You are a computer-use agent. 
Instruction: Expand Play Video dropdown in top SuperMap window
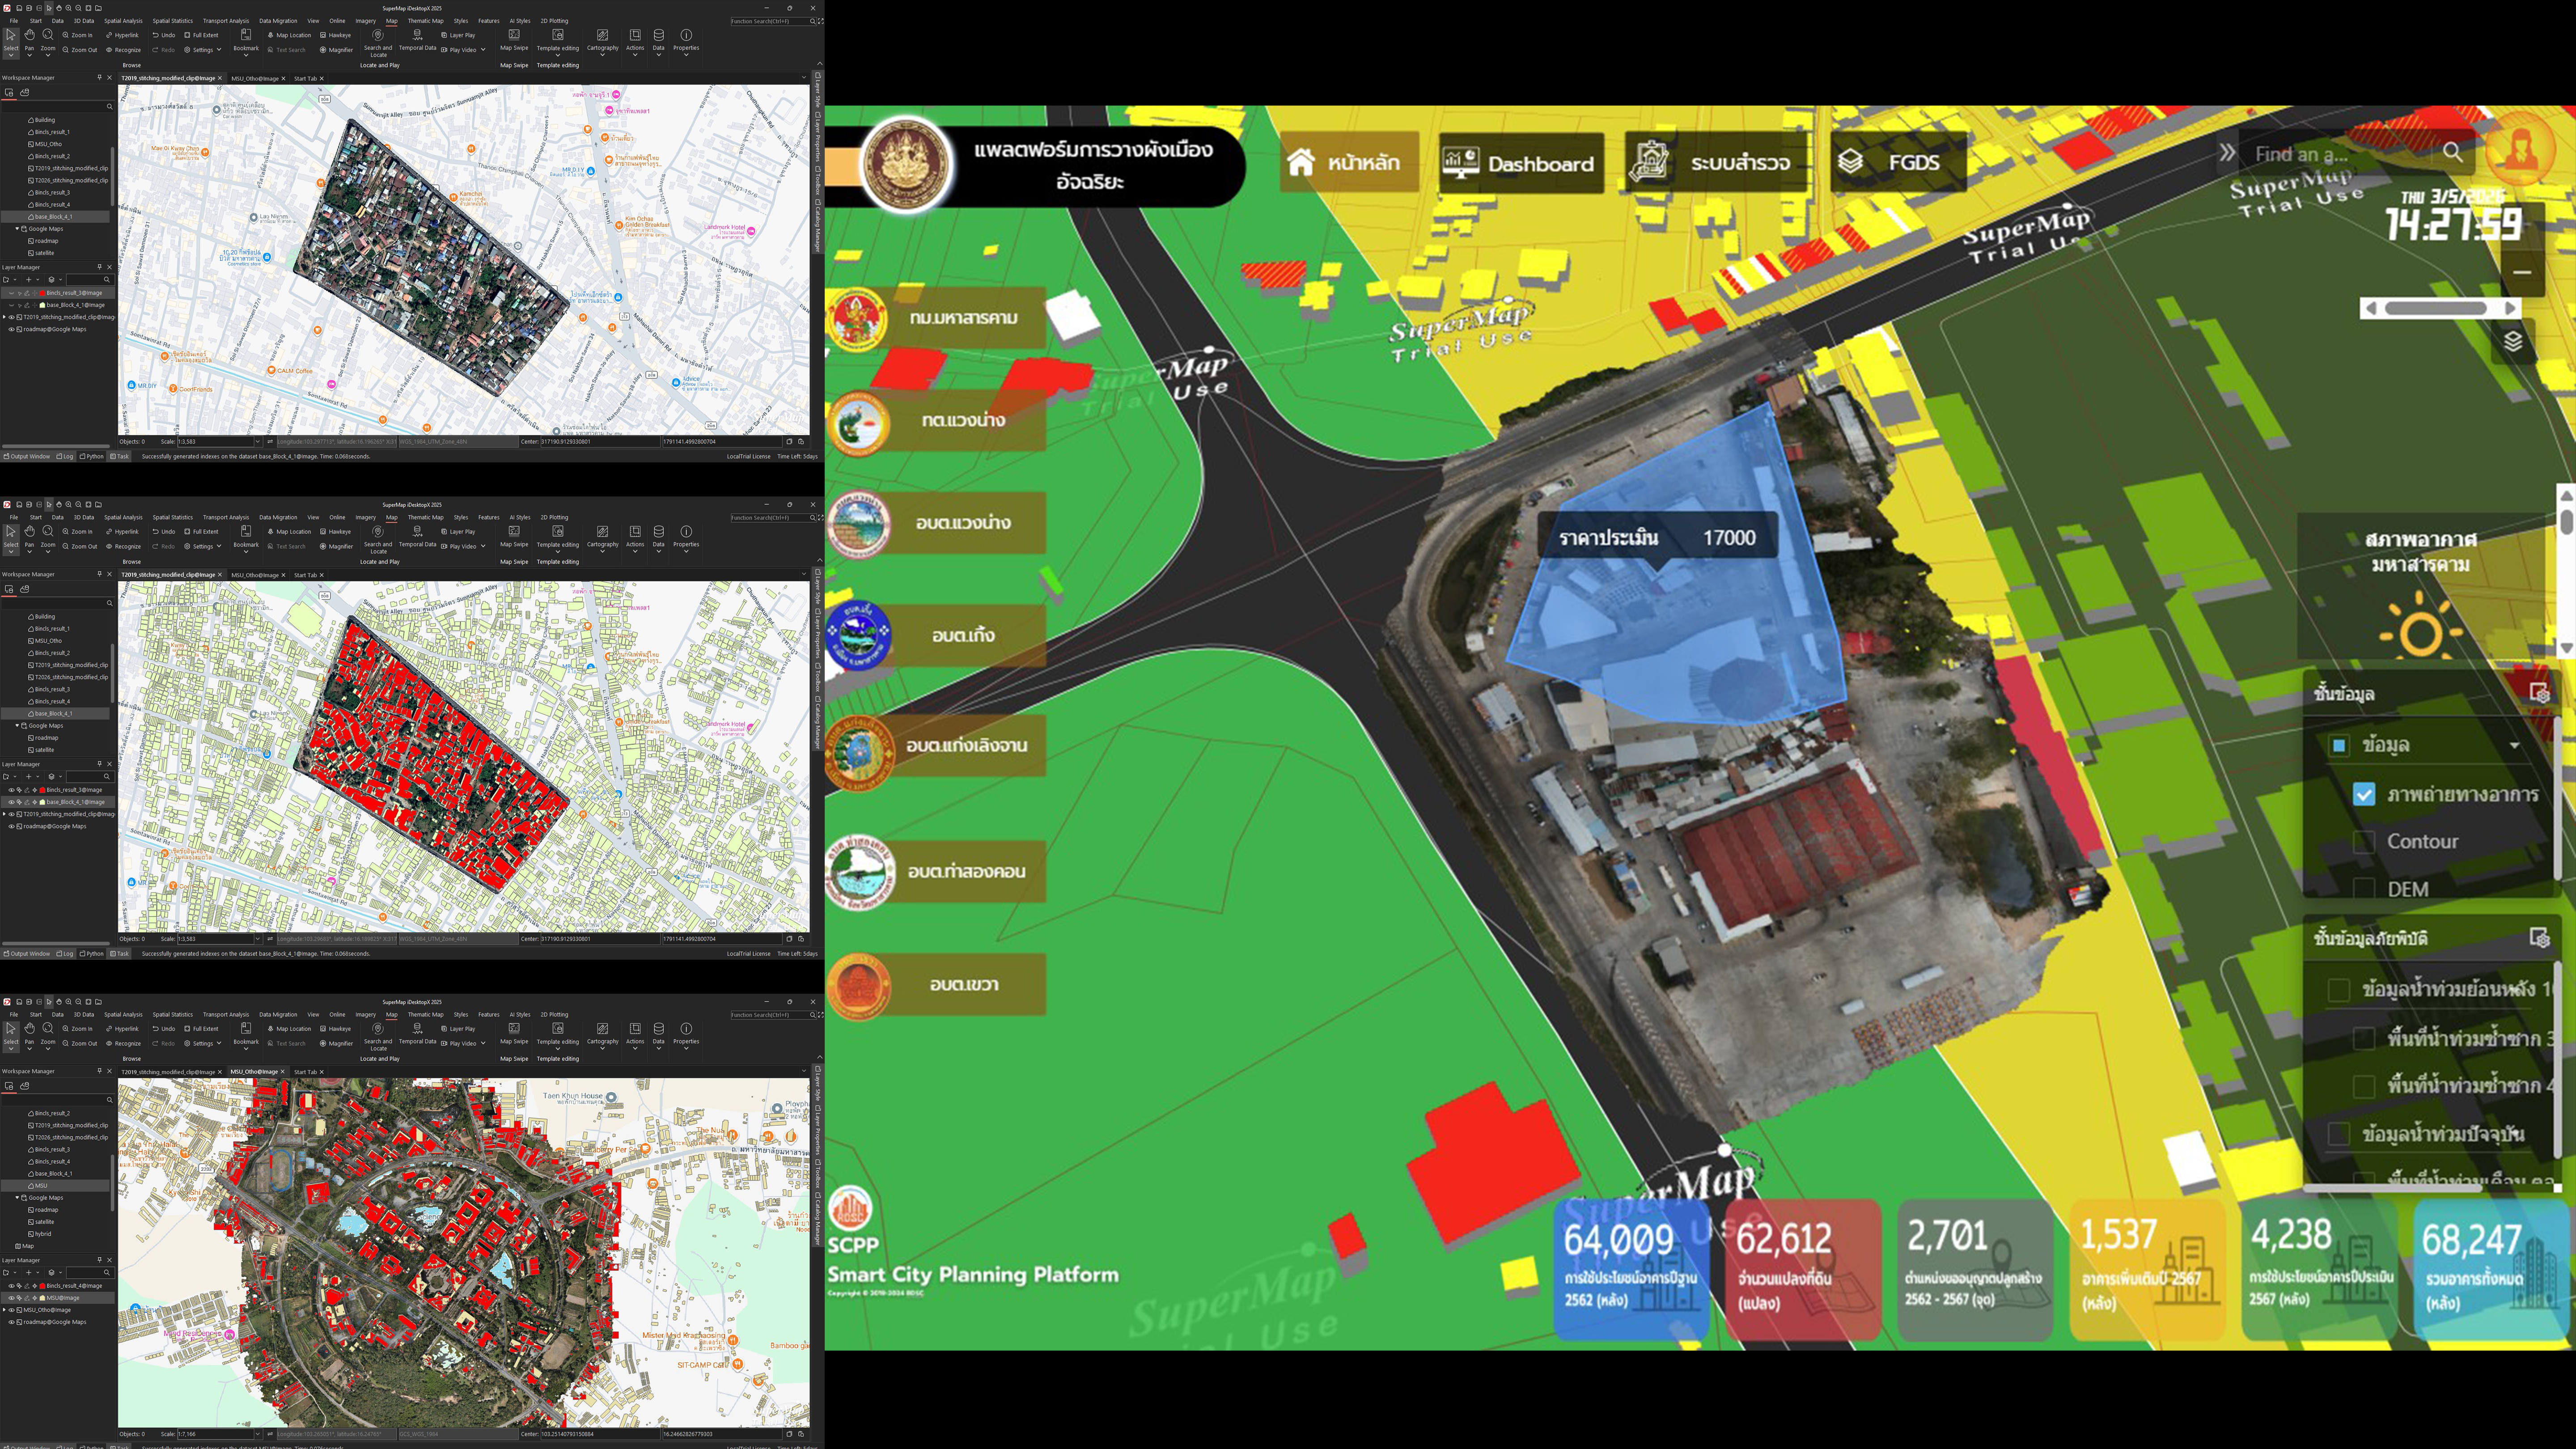483,50
